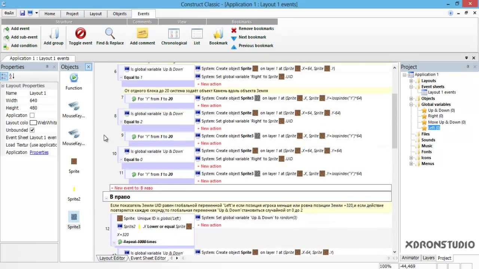Click the Add comment note icon
The image size is (479, 269).
(142, 33)
